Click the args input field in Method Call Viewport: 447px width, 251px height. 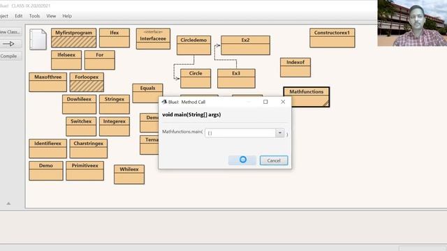pyautogui.click(x=240, y=133)
